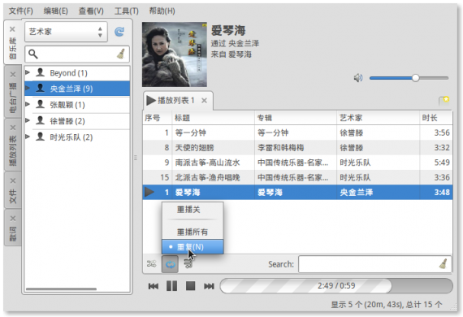Click the library search input field

click(77, 54)
